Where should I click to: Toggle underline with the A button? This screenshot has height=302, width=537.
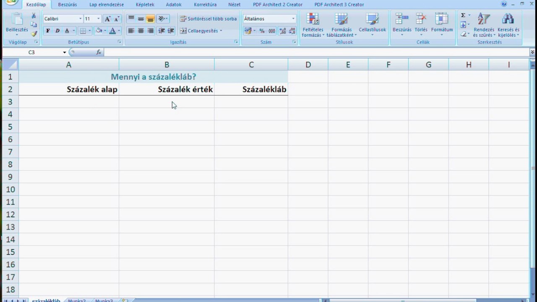pos(67,31)
